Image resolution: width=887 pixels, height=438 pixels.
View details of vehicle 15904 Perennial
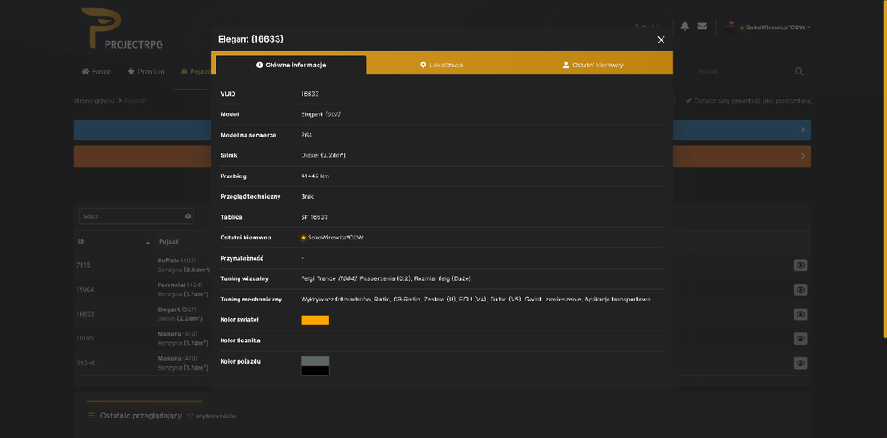[x=800, y=290]
